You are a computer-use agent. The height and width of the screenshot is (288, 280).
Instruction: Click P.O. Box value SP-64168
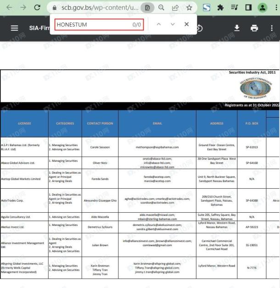click(252, 163)
